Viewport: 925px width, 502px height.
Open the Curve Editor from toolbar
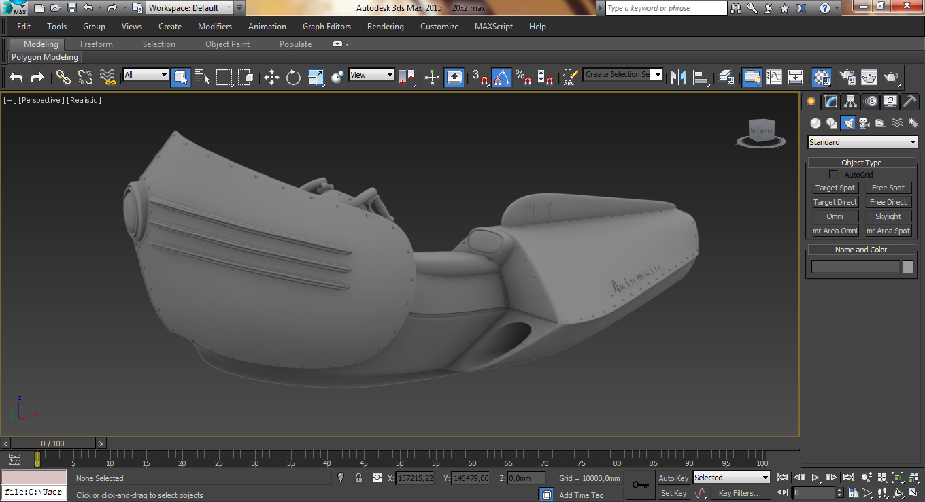click(x=774, y=77)
